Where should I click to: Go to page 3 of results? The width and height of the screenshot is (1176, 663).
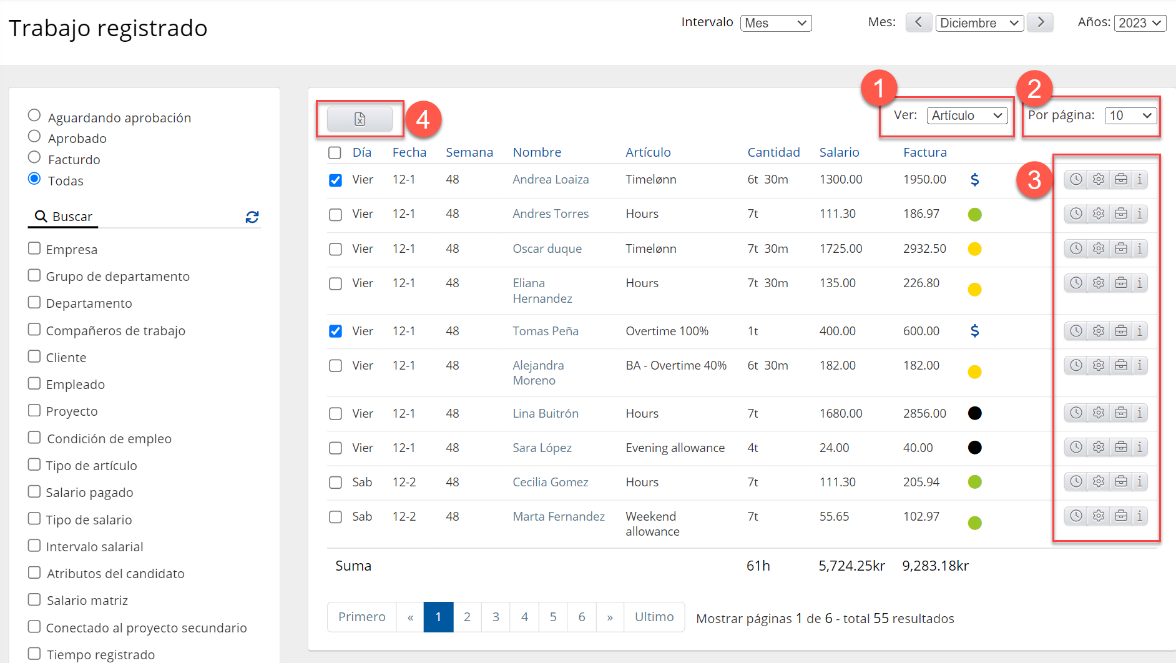click(x=496, y=617)
